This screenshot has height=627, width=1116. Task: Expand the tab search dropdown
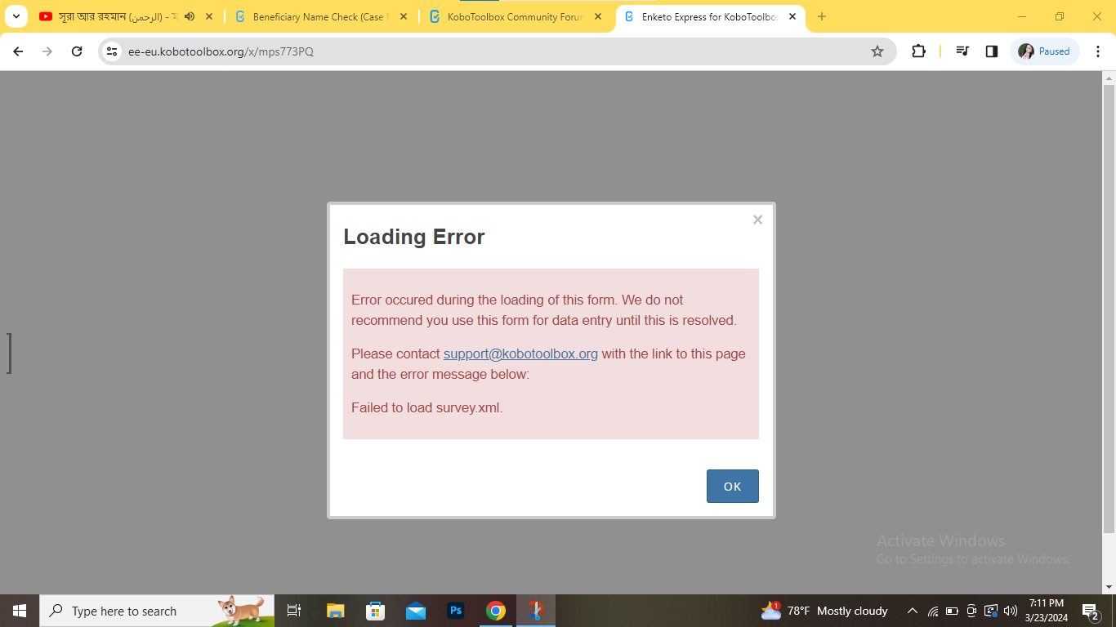[16, 16]
